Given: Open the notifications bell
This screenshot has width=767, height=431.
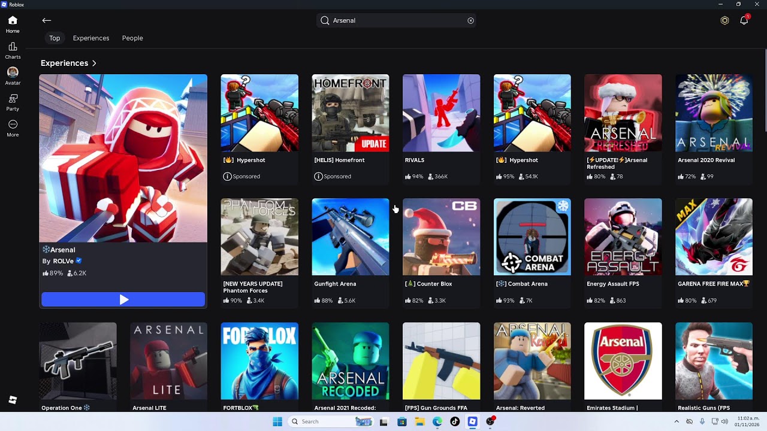Looking at the screenshot, I should [x=744, y=20].
